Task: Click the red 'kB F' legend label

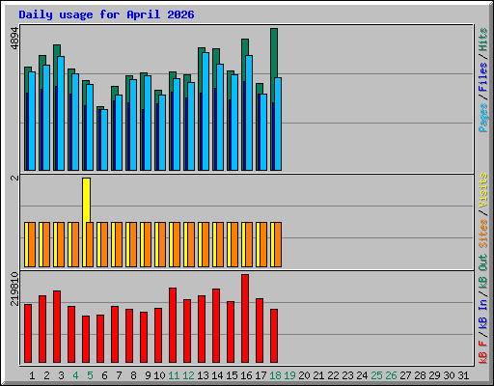Action: tap(483, 352)
